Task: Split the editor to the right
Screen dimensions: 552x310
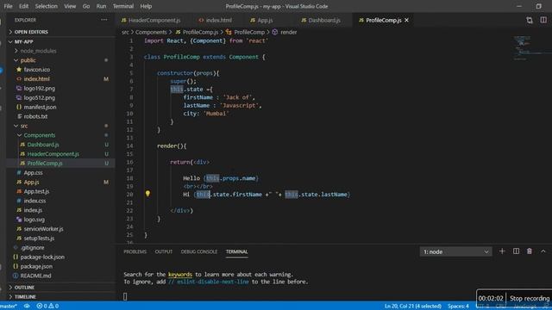Action: click(x=543, y=21)
